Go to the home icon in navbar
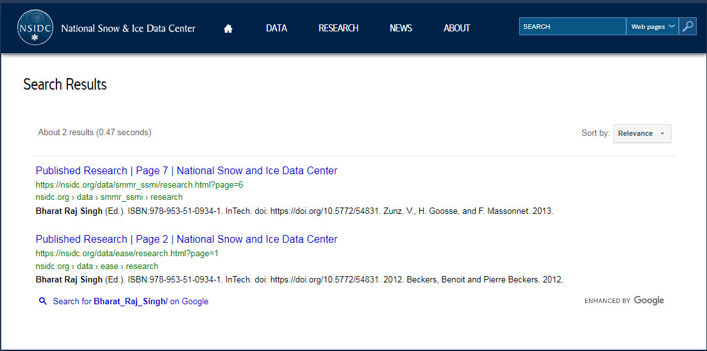The width and height of the screenshot is (707, 351). 228,28
